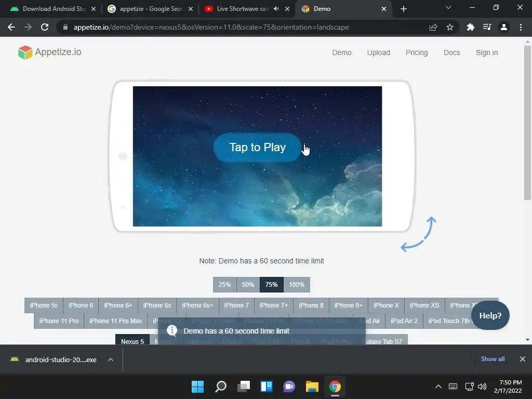Select the iPhone 6s device

pos(157,305)
